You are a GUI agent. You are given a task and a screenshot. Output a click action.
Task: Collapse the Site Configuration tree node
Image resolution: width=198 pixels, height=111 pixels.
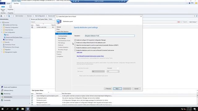point(2,32)
